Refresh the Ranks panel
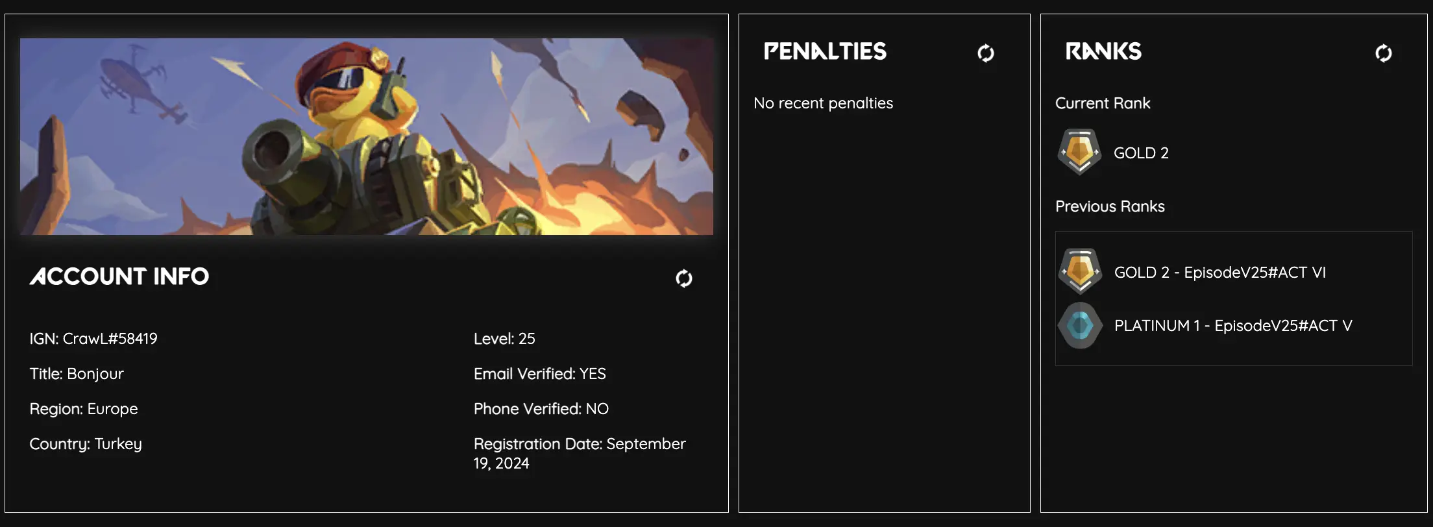The width and height of the screenshot is (1433, 527). click(1383, 53)
